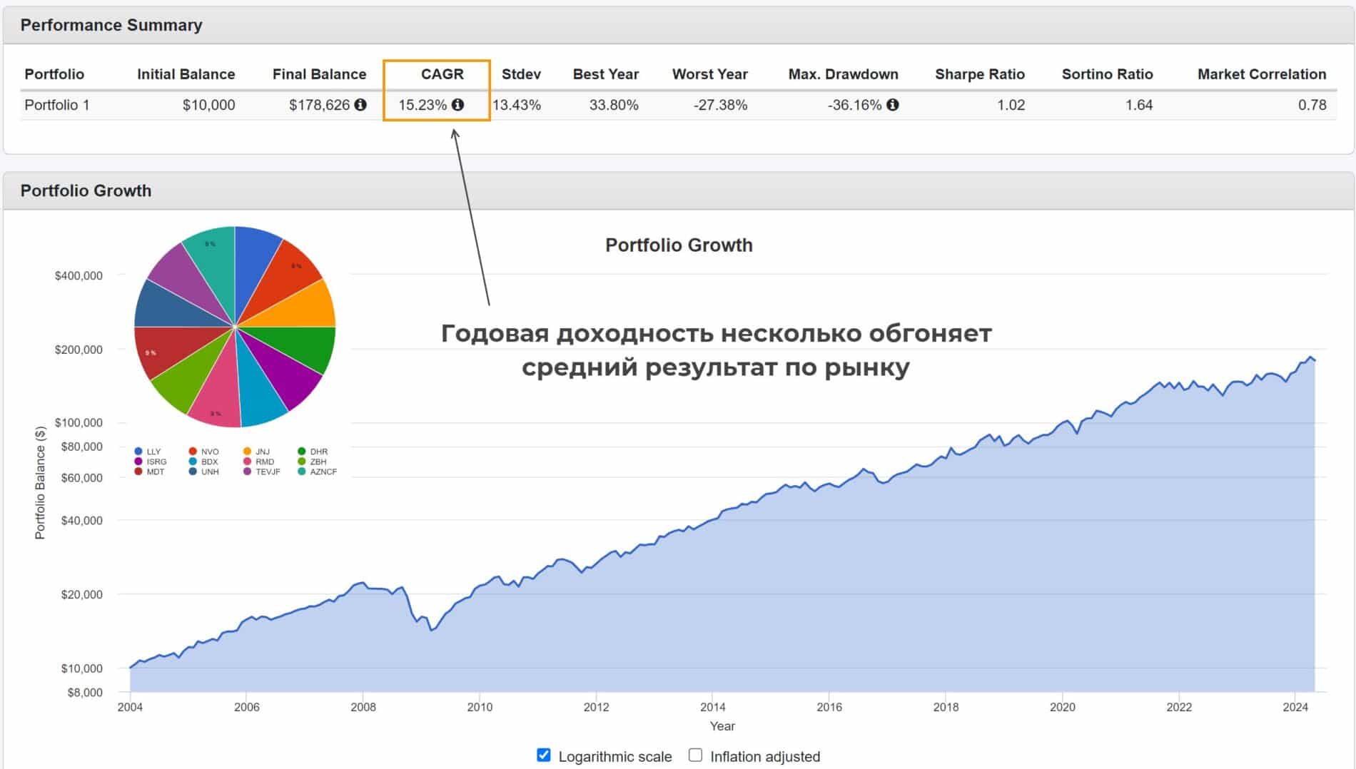Click the LLY legend marker

[138, 452]
